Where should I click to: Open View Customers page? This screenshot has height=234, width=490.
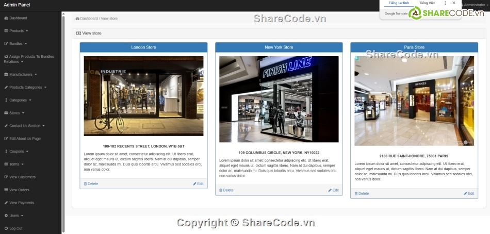click(x=20, y=177)
